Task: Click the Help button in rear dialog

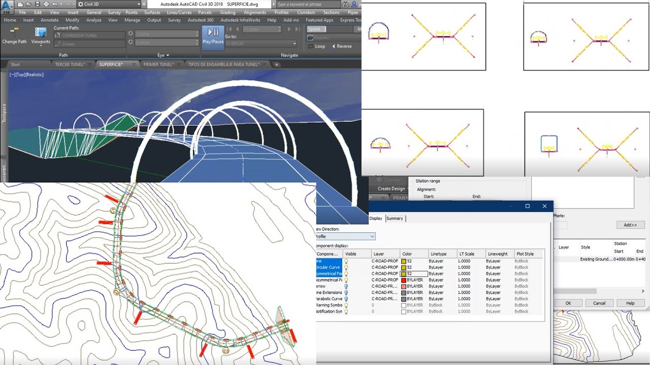Action: pyautogui.click(x=630, y=303)
